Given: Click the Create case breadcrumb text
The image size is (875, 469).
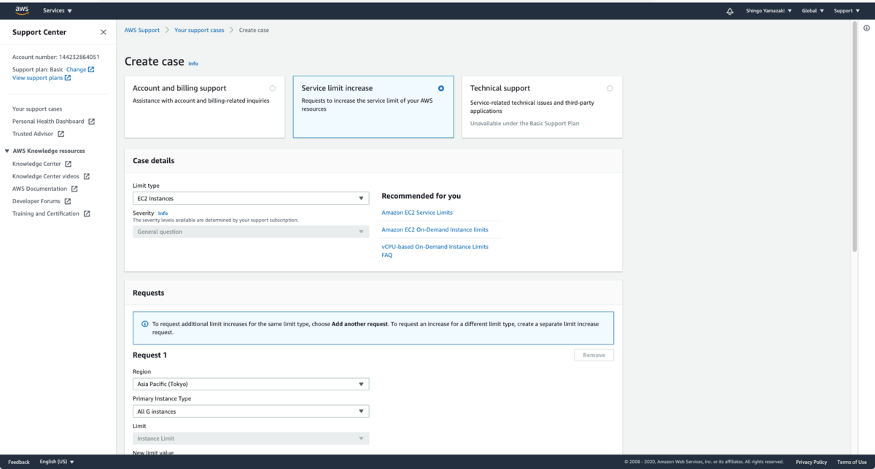Looking at the screenshot, I should tap(254, 30).
